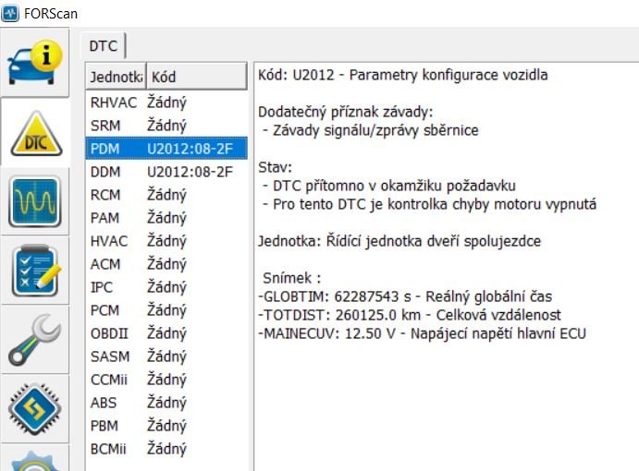Click the FORScan title bar icon
Image resolution: width=639 pixels, height=471 pixels.
point(9,13)
